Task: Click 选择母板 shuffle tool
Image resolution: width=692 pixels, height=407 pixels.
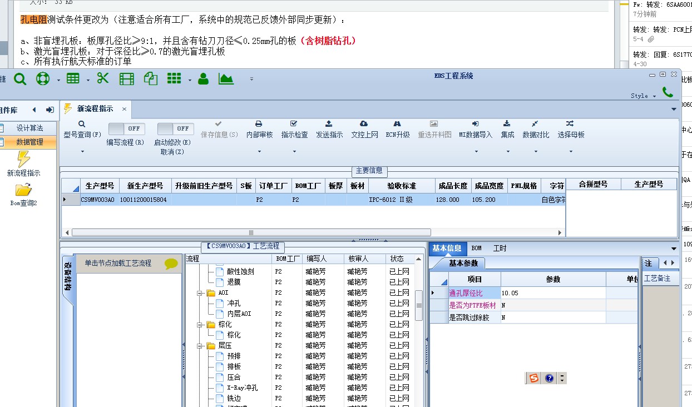Action: point(571,130)
